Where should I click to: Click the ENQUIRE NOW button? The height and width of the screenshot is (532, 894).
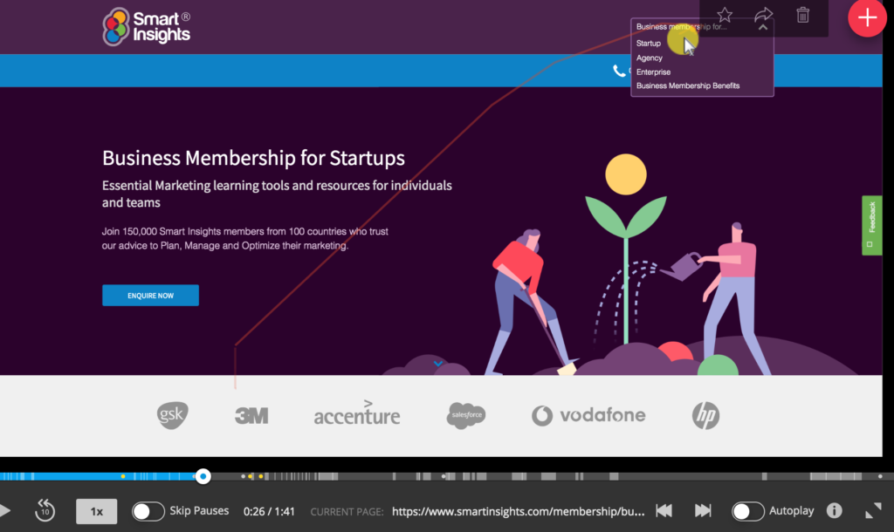point(150,295)
